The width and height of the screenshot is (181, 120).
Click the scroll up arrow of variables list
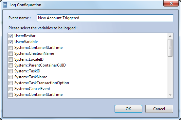[x=170, y=36]
